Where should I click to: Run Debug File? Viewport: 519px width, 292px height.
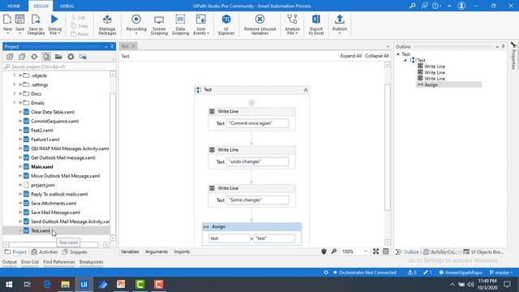coord(54,25)
